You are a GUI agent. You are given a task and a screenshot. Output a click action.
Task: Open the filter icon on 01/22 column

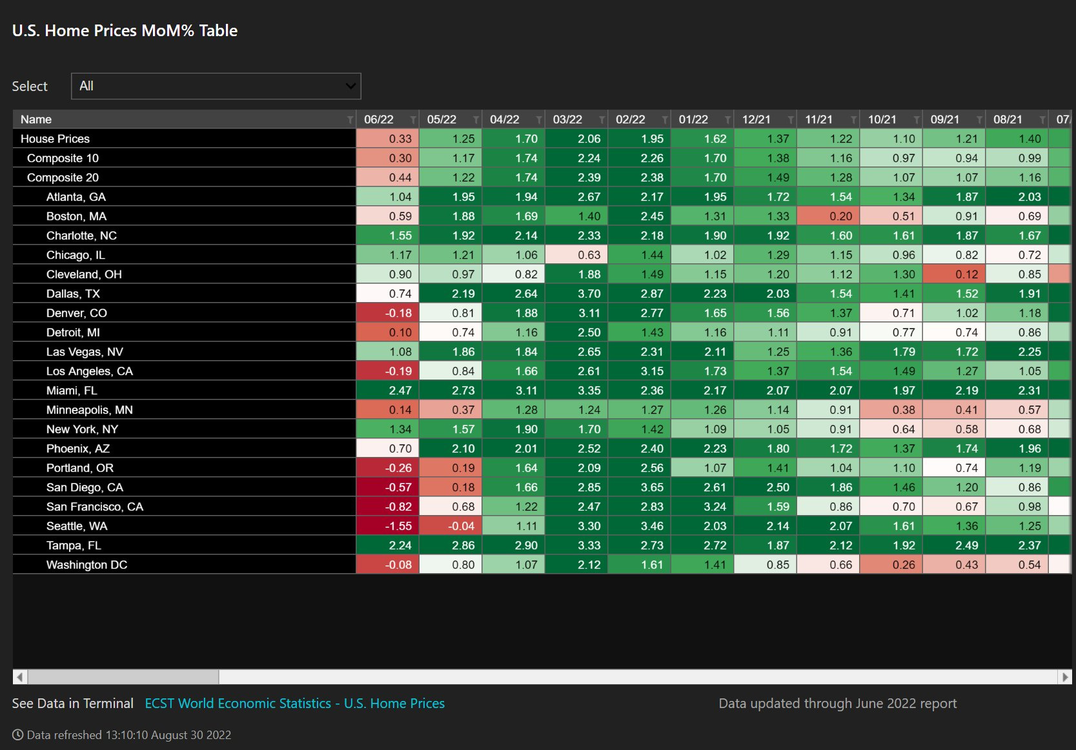(x=727, y=120)
